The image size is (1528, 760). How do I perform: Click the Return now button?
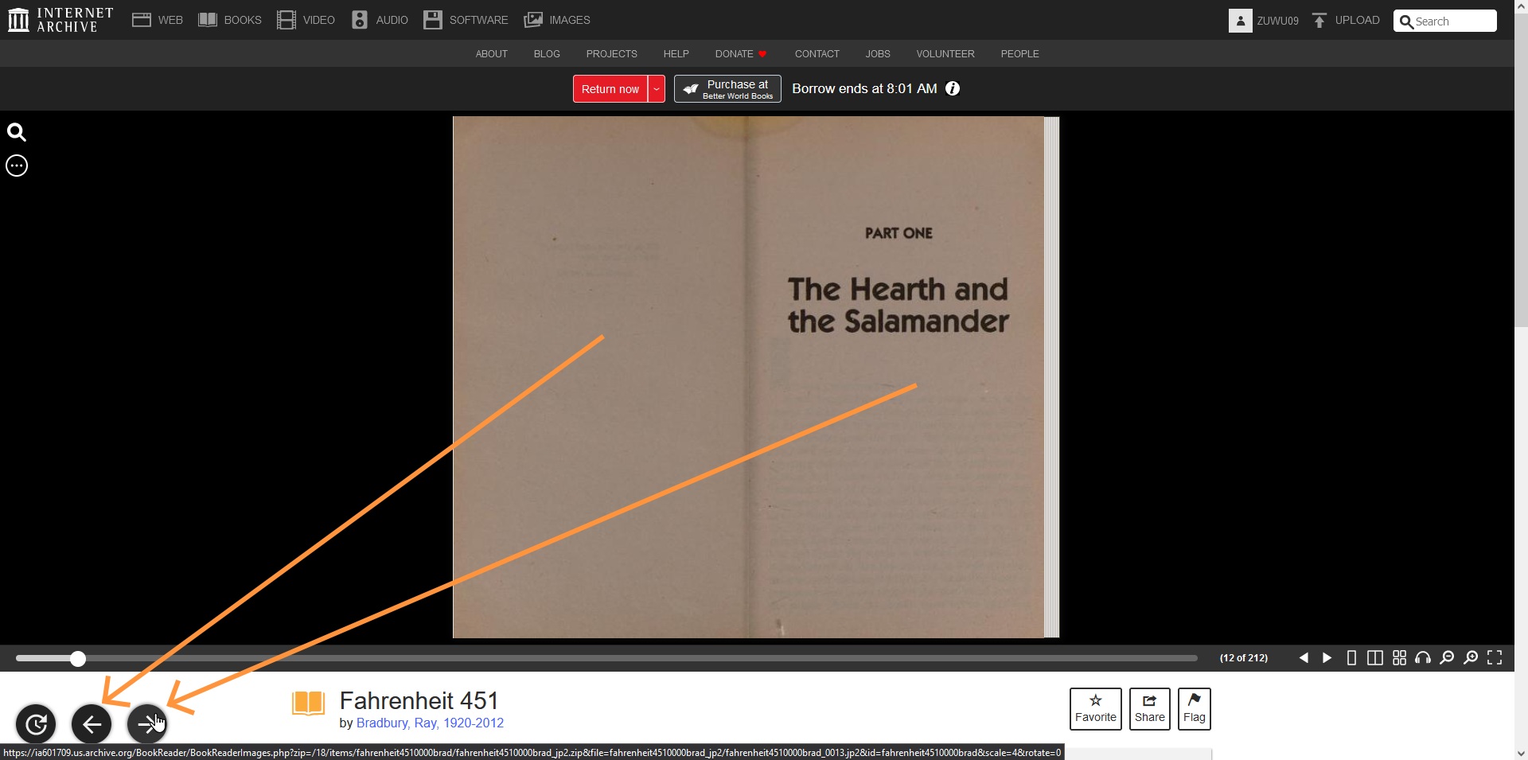click(x=610, y=89)
